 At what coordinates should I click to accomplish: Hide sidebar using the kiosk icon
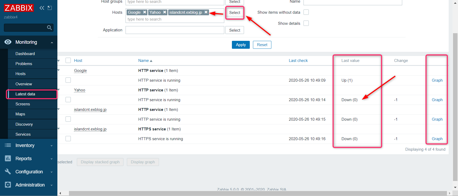pyautogui.click(x=50, y=8)
